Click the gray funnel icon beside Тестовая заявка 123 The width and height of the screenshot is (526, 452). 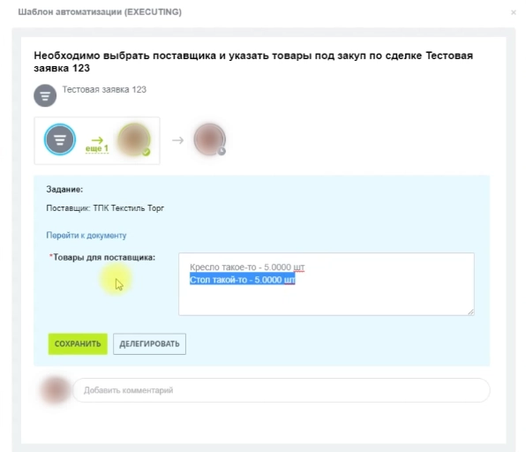[45, 95]
